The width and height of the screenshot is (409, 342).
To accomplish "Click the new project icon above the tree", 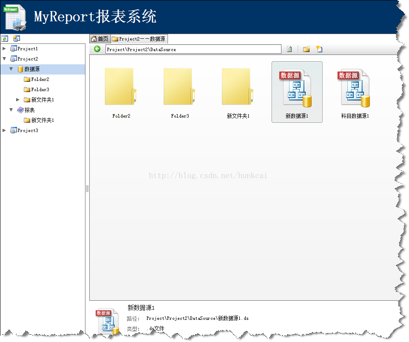I will (17, 39).
